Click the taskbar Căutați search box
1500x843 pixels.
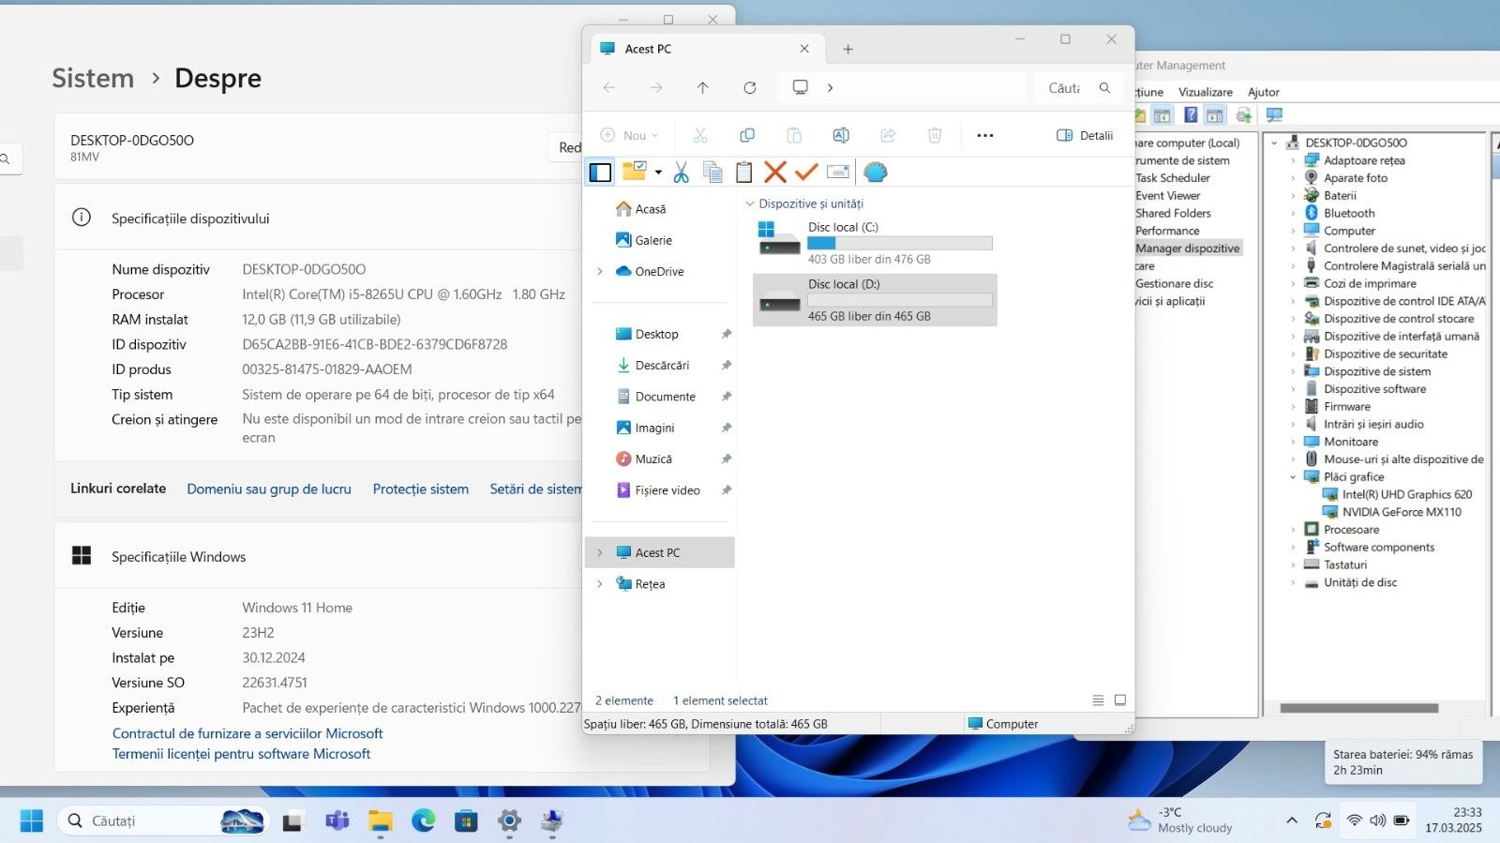(163, 821)
